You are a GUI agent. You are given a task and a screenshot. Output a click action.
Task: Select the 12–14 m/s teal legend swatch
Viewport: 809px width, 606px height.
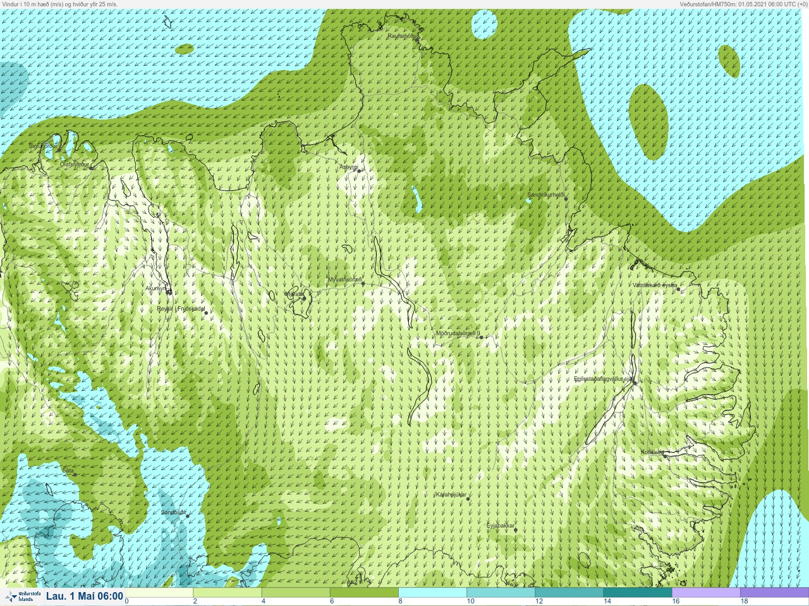[x=569, y=593]
